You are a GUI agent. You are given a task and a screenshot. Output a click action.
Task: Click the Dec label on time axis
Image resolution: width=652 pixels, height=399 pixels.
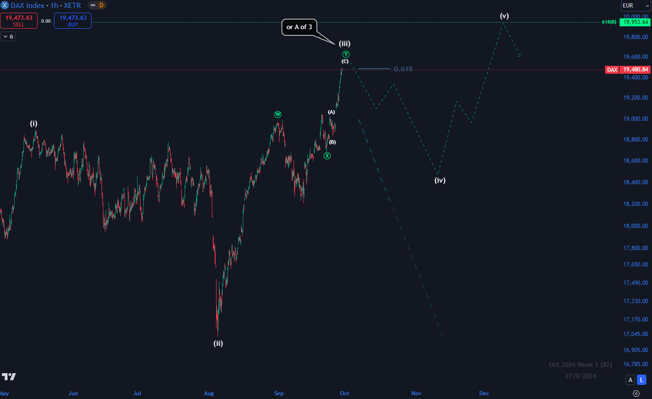484,392
